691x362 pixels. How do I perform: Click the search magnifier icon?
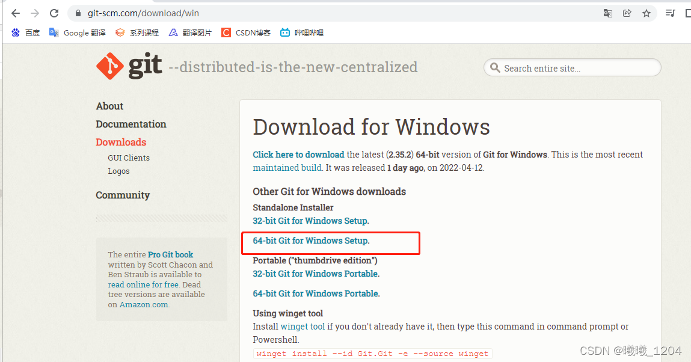[x=495, y=68]
